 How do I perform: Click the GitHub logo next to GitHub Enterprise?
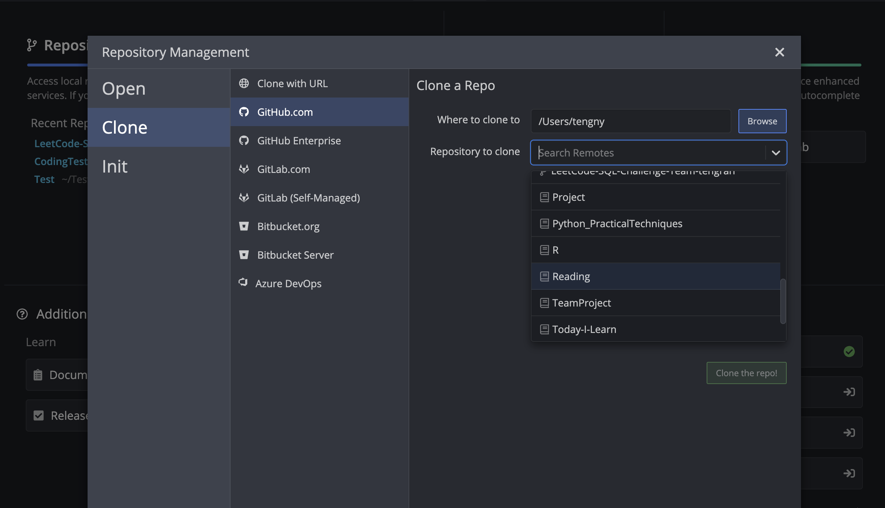point(244,140)
